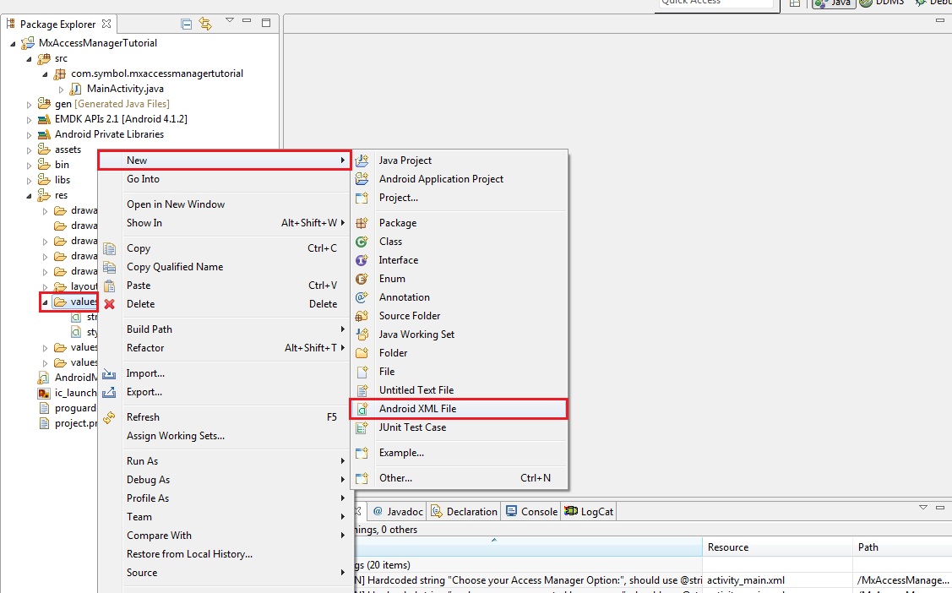
Task: Click the Interface icon in submenu
Action: click(x=362, y=260)
